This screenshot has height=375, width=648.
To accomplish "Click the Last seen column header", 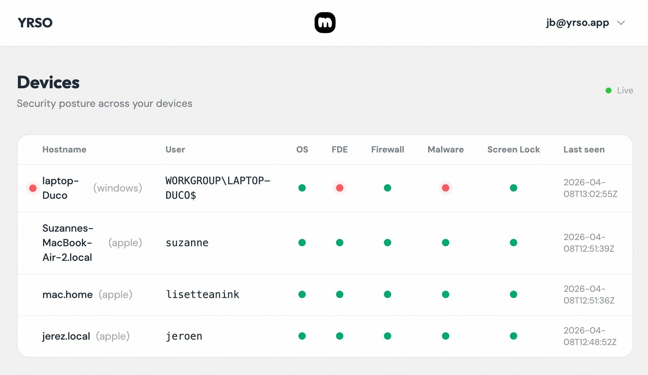I will [x=584, y=150].
